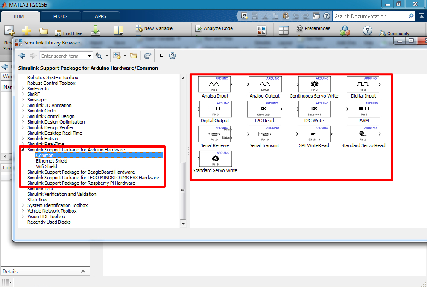Select the Standard Servo Write block
Image resolution: width=427 pixels, height=287 pixels.
pyautogui.click(x=215, y=159)
